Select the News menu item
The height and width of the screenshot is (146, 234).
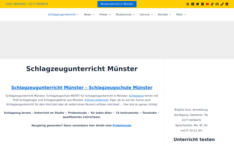click(87, 15)
